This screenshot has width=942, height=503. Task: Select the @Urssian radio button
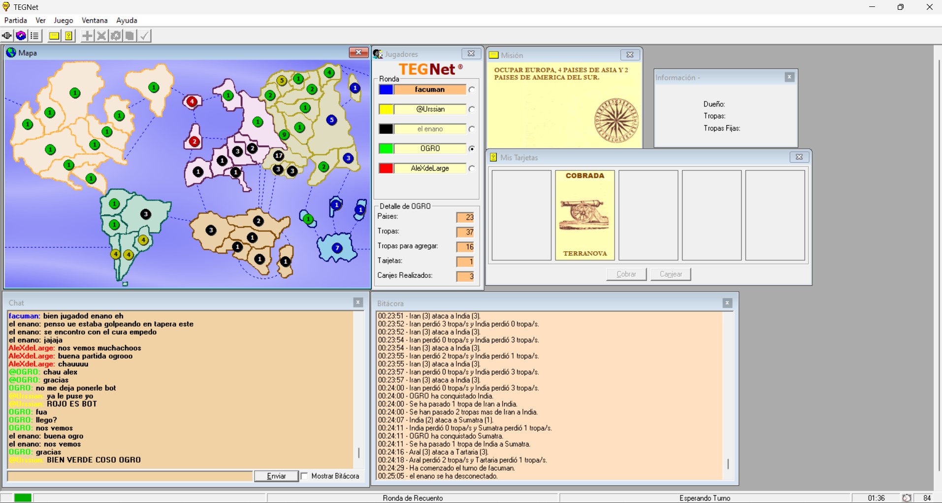[472, 109]
